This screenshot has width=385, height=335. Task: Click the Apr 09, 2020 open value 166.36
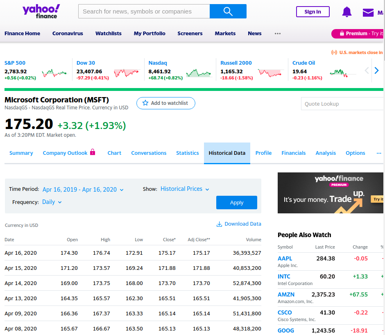[x=69, y=314]
